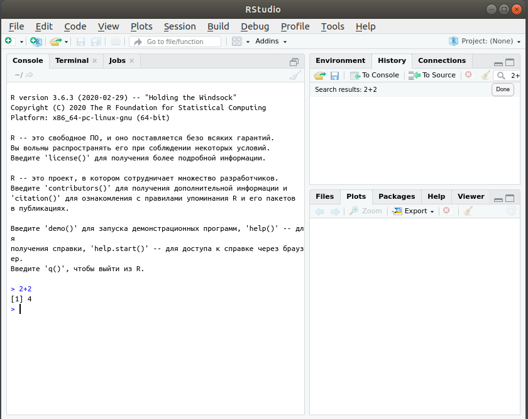Switch to the Jobs tab
Screen dimensions: 528x419
click(x=117, y=60)
